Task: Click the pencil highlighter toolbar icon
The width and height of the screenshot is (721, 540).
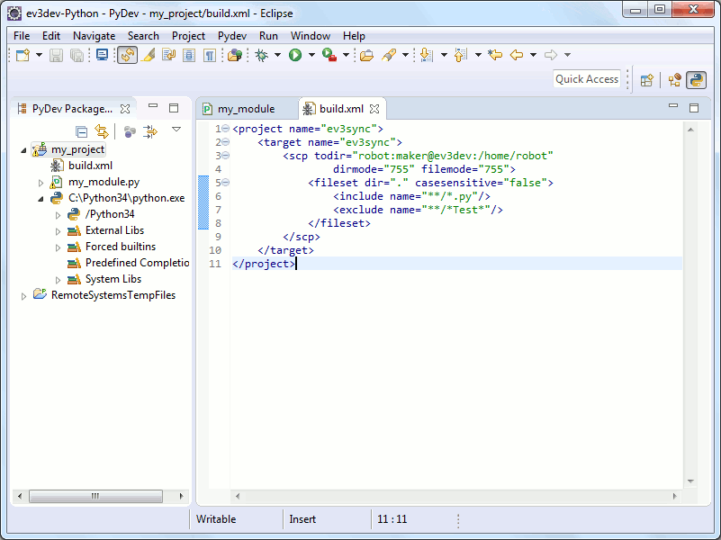Action: [x=148, y=55]
